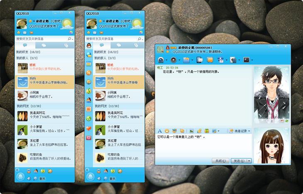This screenshot has height=194, width=303.
Task: Open the mail envelope icon in the leftmost QQ2010 window header
Action: 25,32
